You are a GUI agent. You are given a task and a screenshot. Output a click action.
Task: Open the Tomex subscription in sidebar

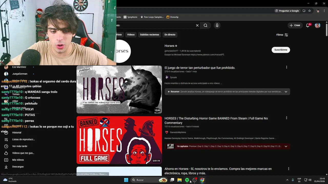16,94
